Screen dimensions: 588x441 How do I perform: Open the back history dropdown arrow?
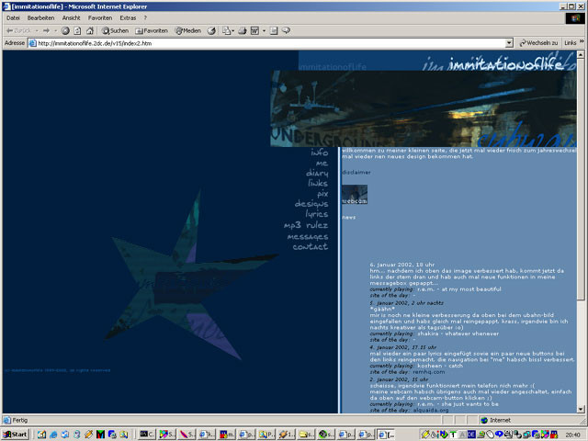[x=37, y=30]
